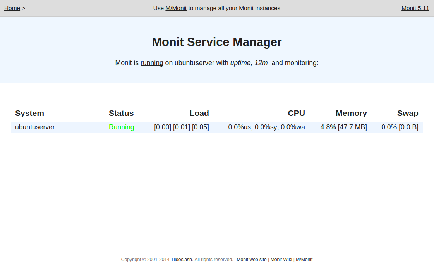The width and height of the screenshot is (434, 272).
Task: Click the System column header
Action: point(29,113)
